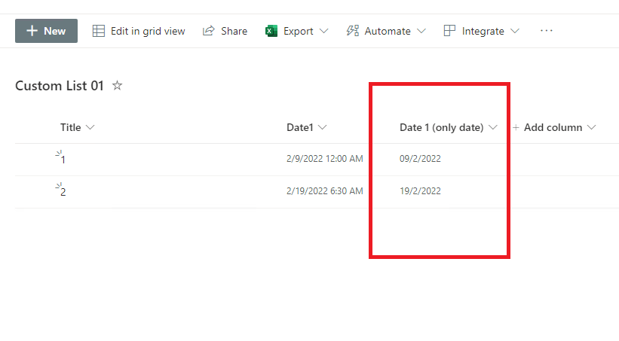Share the list via Share button
The image size is (619, 341).
(225, 31)
